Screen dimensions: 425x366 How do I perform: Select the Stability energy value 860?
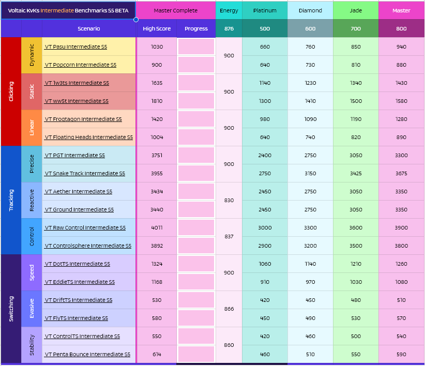tap(229, 345)
